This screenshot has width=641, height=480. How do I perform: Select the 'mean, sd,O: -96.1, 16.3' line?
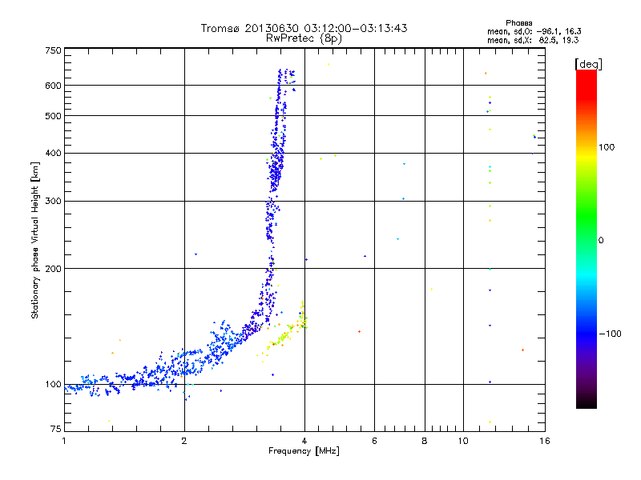[x=534, y=31]
